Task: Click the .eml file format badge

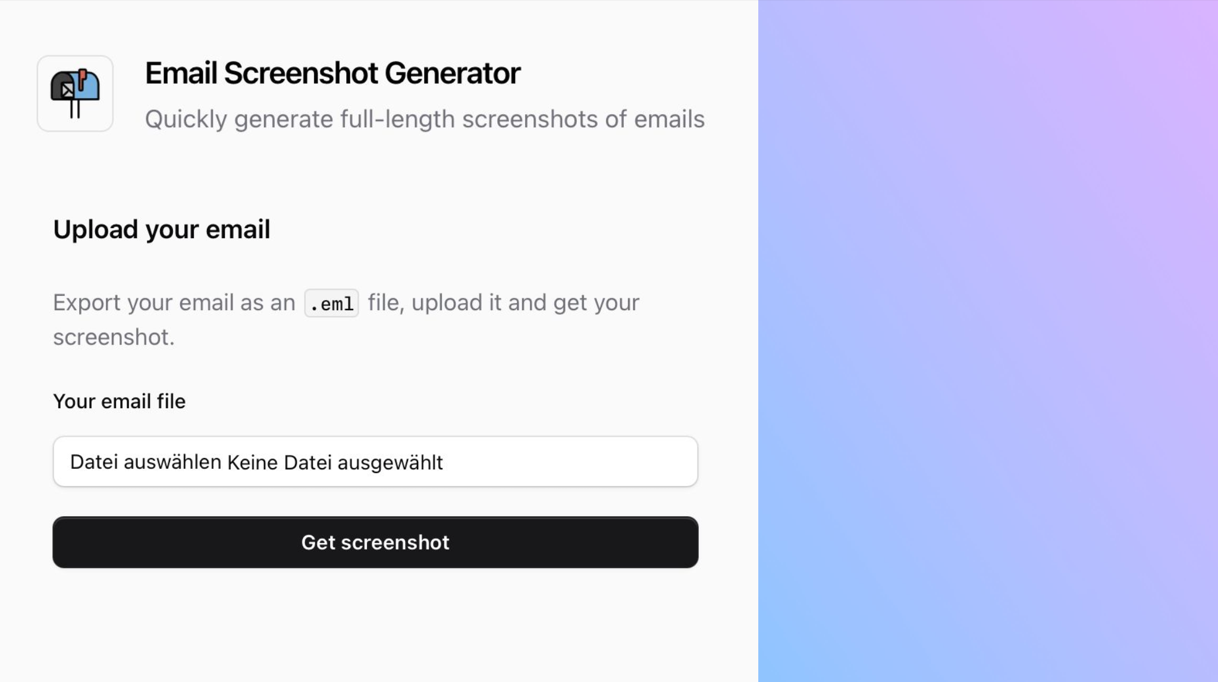Action: [331, 302]
